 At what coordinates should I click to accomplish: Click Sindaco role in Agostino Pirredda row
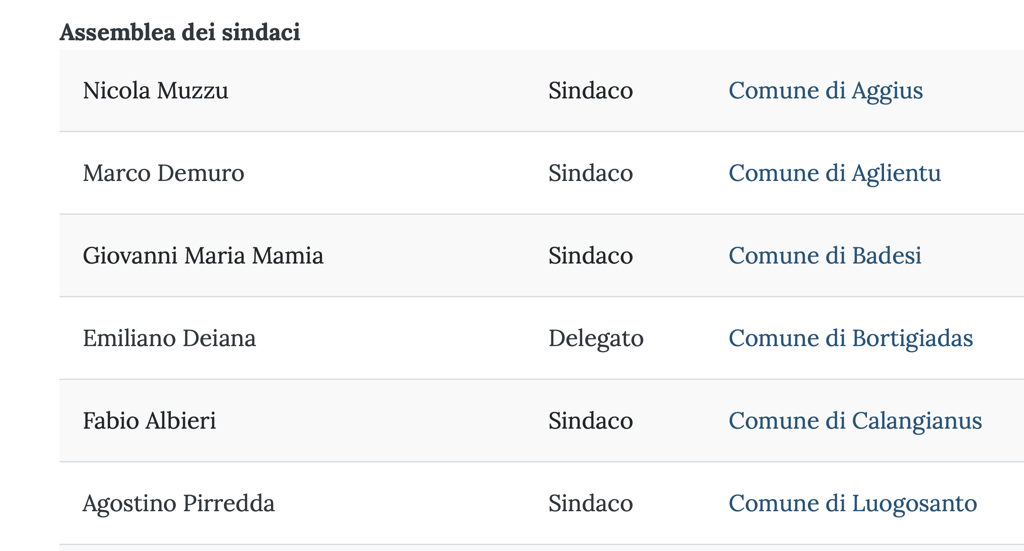point(591,504)
